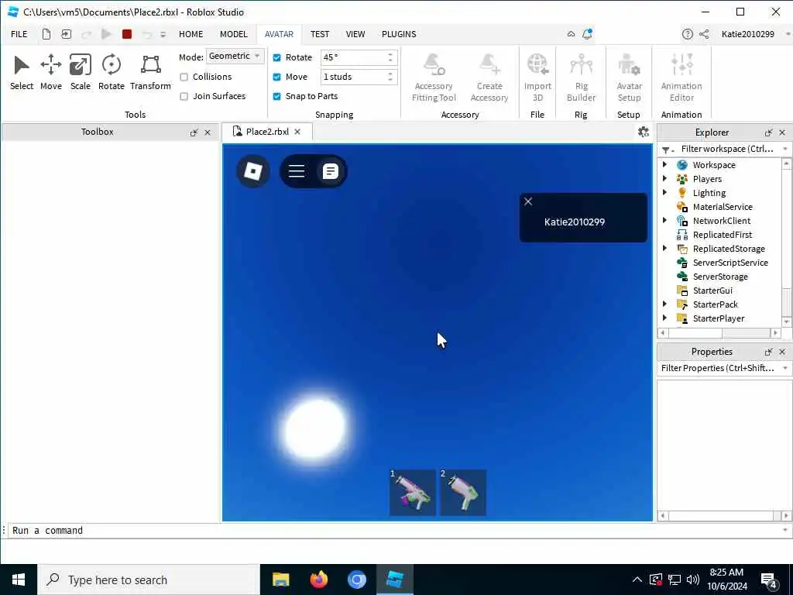
Task: Switch to the TEST tab
Action: click(320, 34)
